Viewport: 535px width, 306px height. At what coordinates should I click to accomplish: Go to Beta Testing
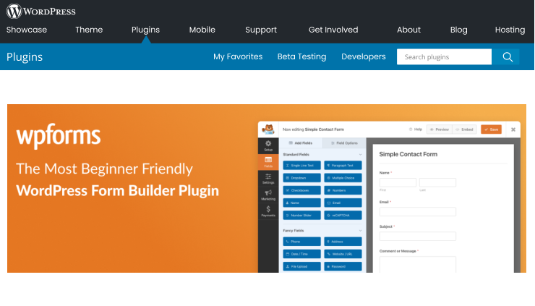[301, 56]
